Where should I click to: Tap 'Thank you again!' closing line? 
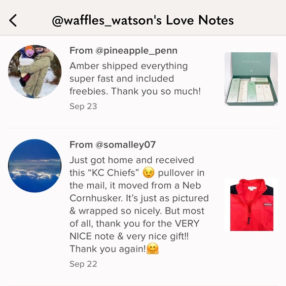point(107,249)
